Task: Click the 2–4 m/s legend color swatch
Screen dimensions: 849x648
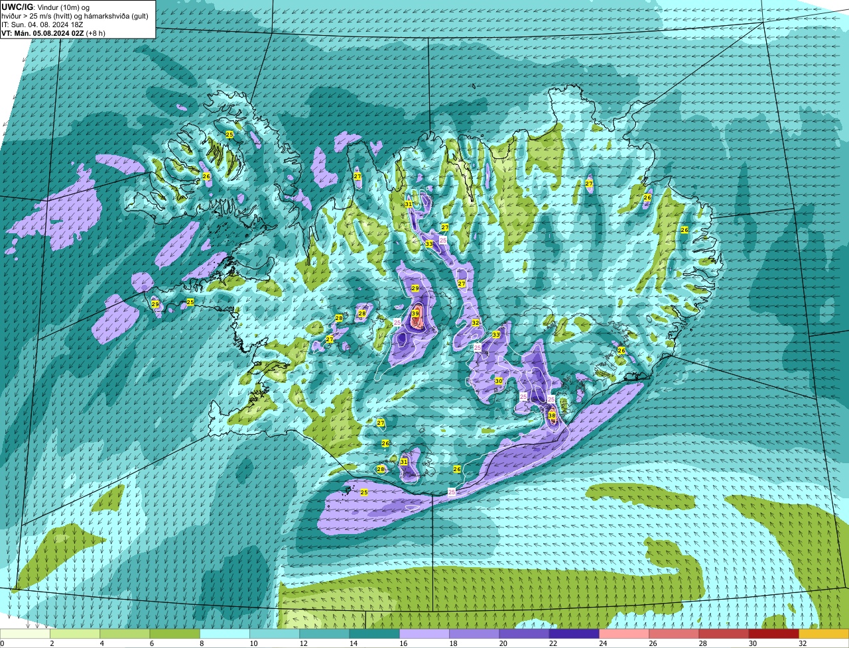Action: tap(75, 634)
